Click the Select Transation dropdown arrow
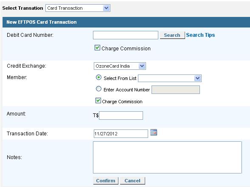The image size is (250, 187). 107,8
